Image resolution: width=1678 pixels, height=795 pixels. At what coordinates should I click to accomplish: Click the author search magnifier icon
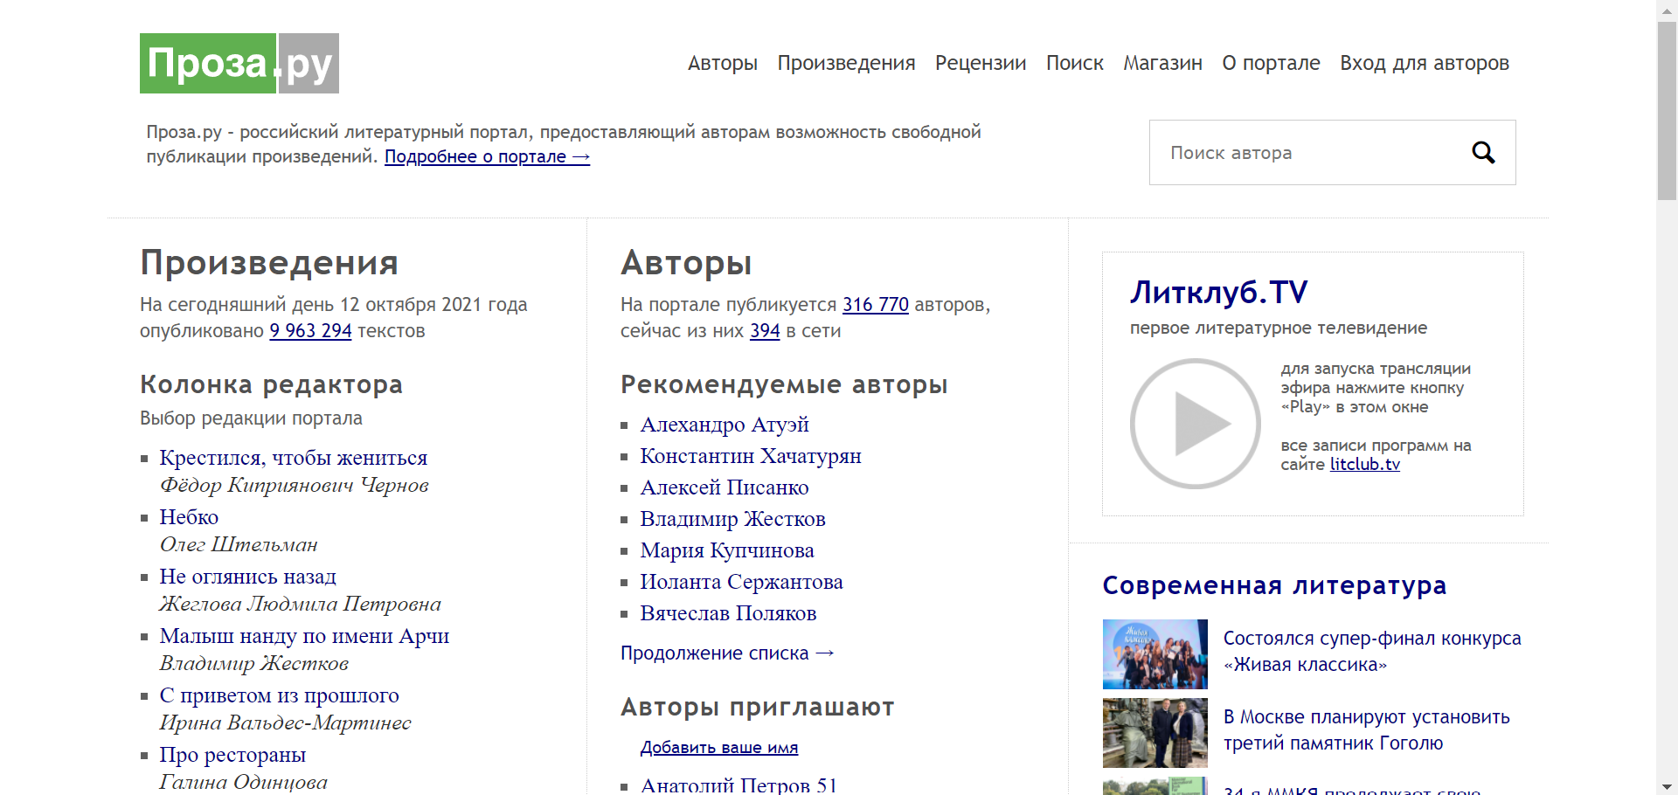pos(1483,153)
